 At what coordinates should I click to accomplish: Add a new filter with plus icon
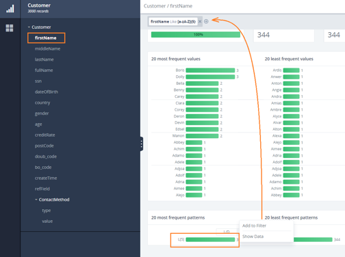coord(206,21)
